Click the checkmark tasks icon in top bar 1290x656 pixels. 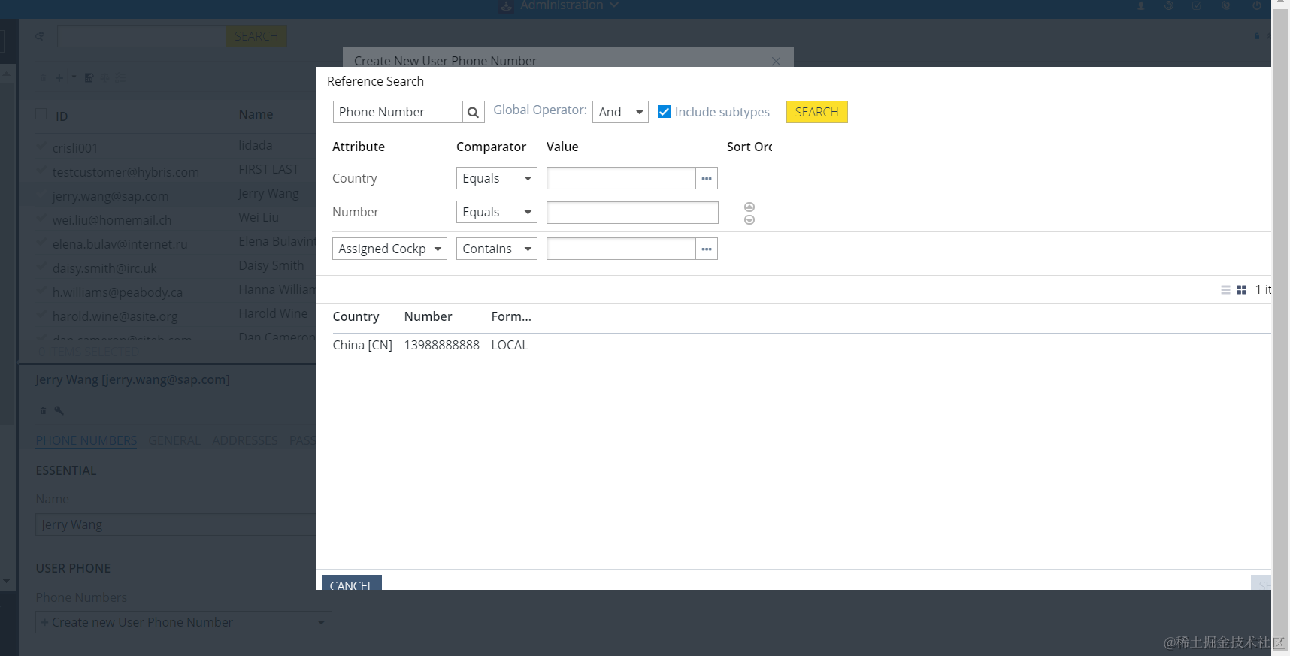click(x=1197, y=5)
